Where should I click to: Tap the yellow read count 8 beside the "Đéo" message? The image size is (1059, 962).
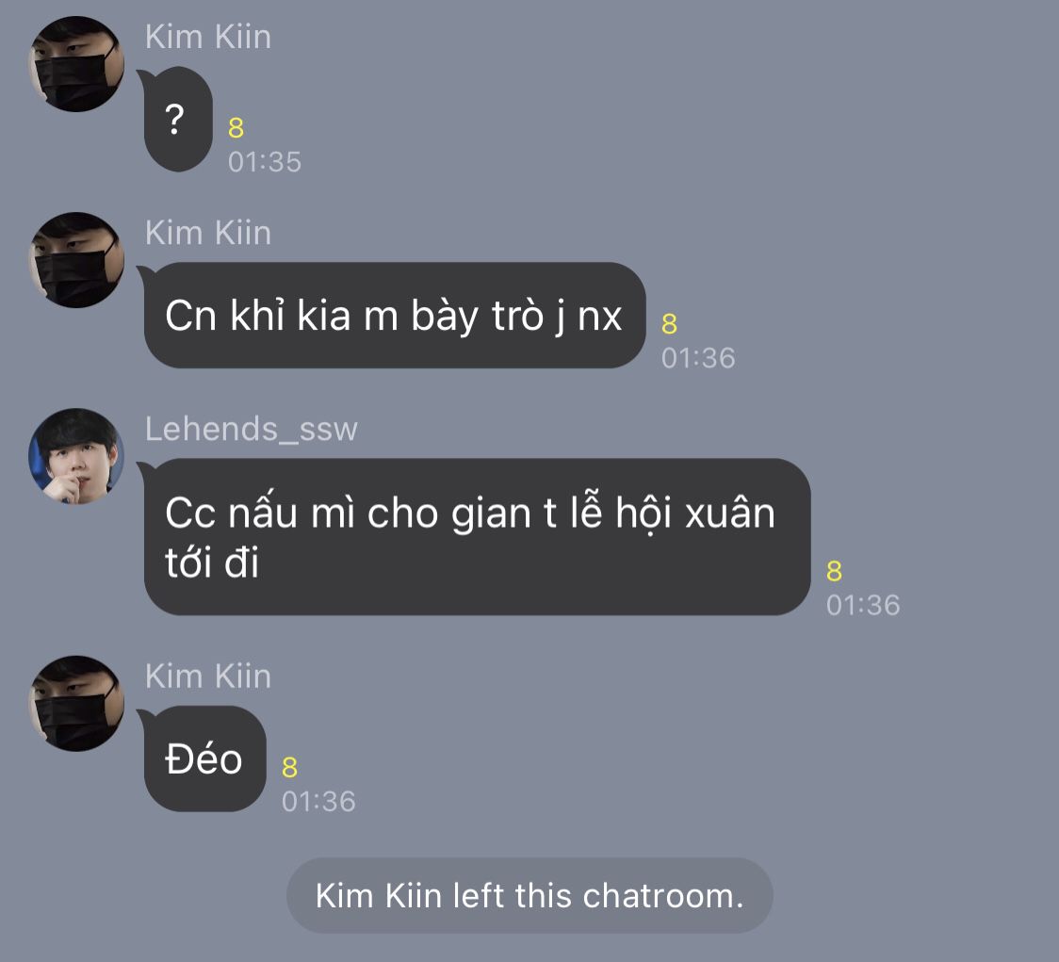pos(290,767)
